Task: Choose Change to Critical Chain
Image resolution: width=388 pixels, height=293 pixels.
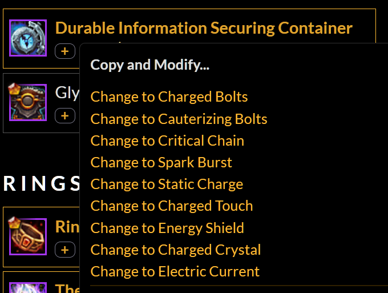Action: [x=167, y=141]
